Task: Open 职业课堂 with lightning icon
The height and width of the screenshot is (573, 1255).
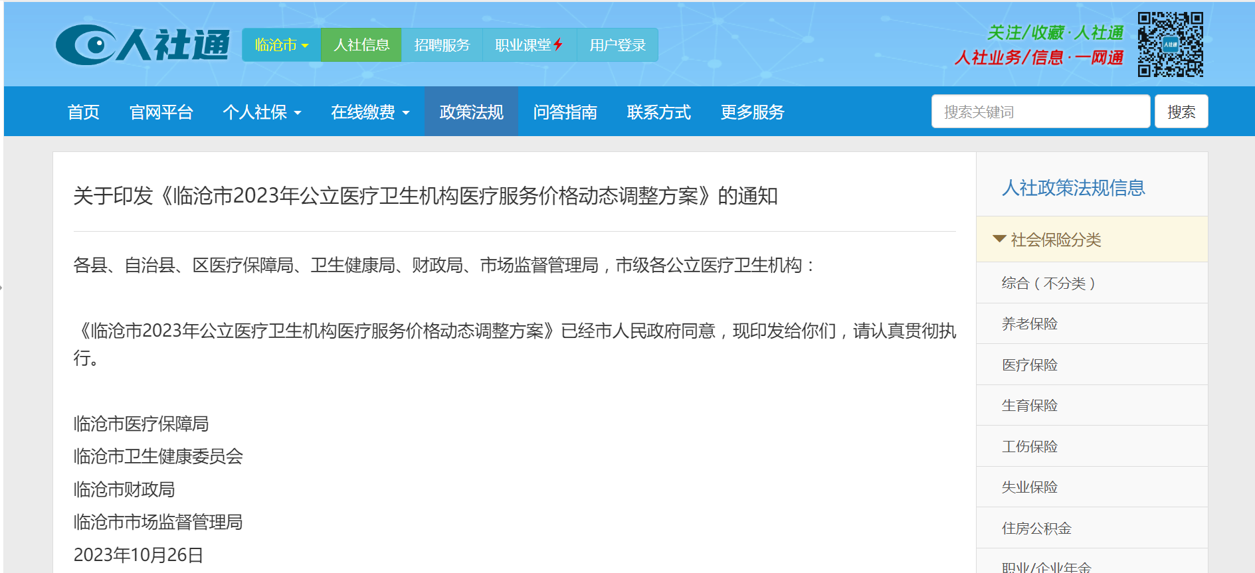Action: 529,45
